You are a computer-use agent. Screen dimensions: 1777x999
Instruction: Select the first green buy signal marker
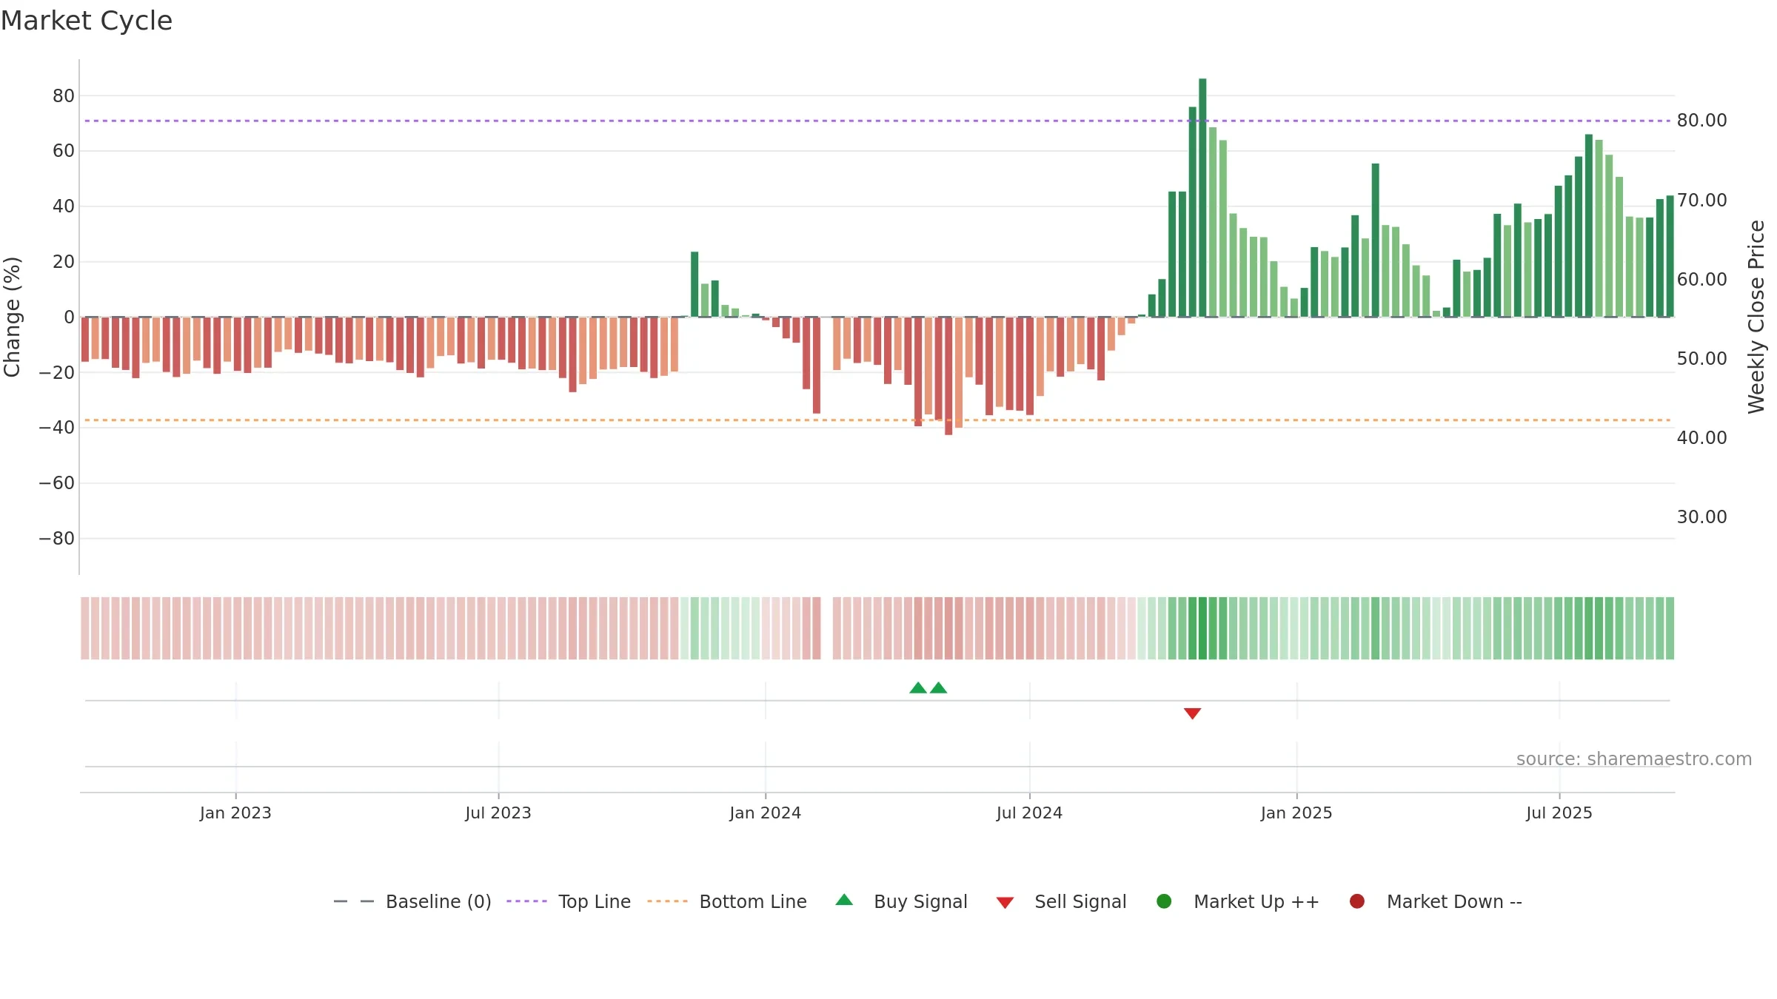tap(918, 687)
